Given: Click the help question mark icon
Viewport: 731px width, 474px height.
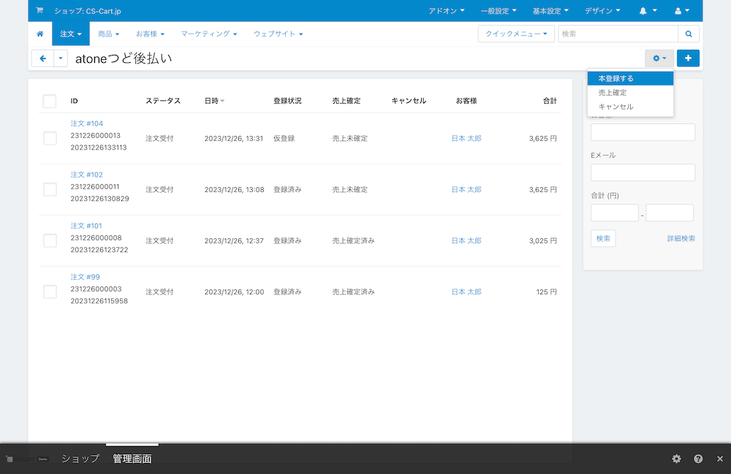Looking at the screenshot, I should (698, 459).
